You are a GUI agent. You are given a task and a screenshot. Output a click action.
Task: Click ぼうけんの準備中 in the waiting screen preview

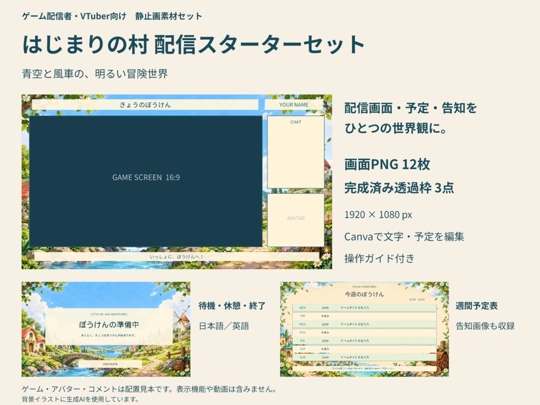109,324
